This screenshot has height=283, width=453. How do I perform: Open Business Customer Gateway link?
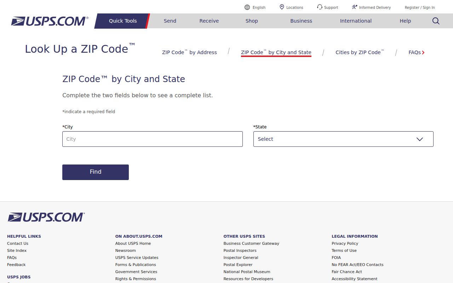[x=251, y=243]
